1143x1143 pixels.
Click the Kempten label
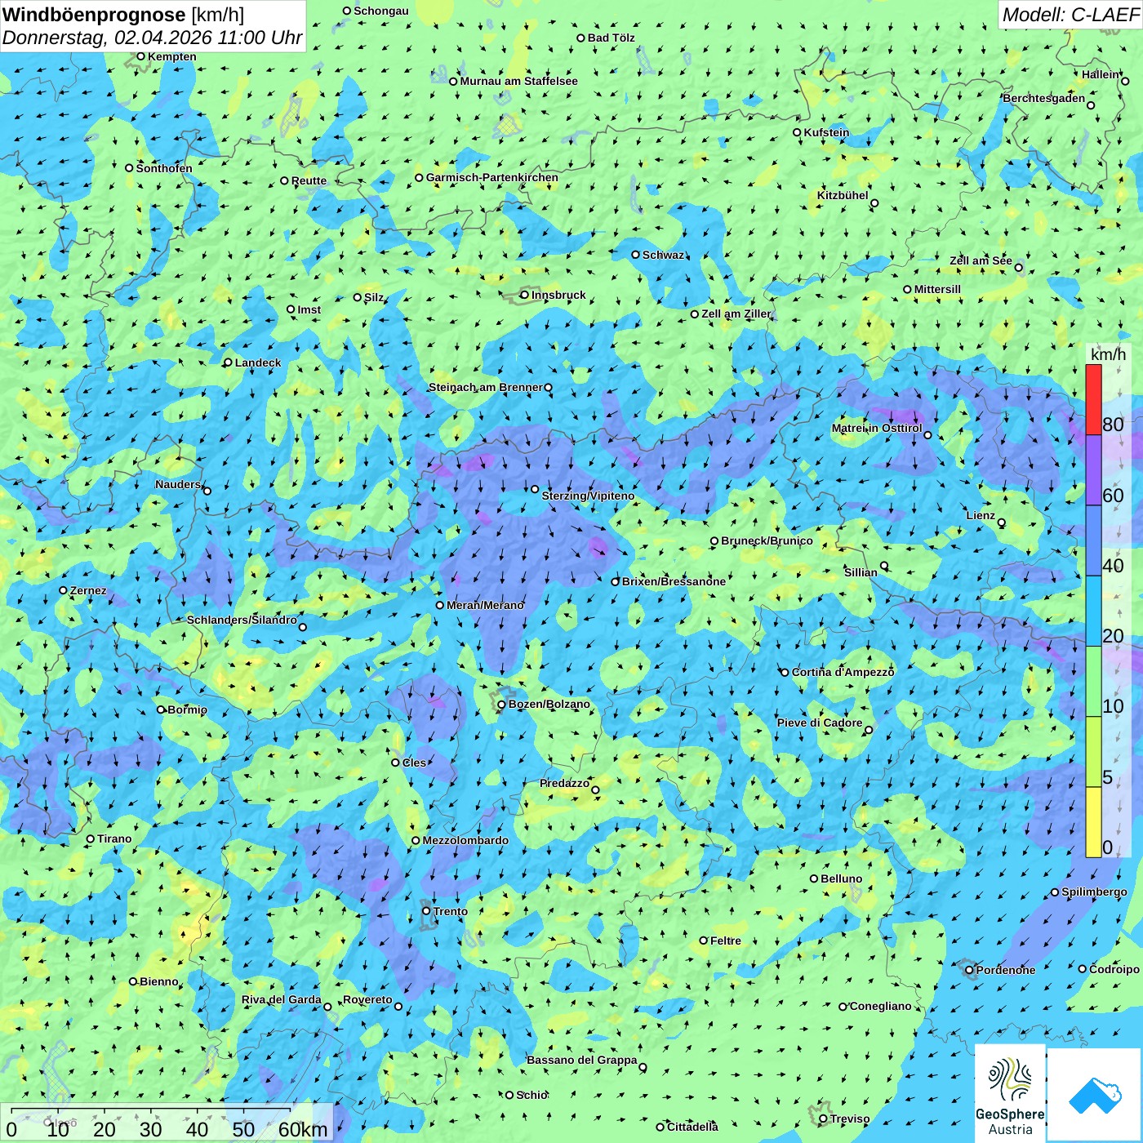click(171, 56)
